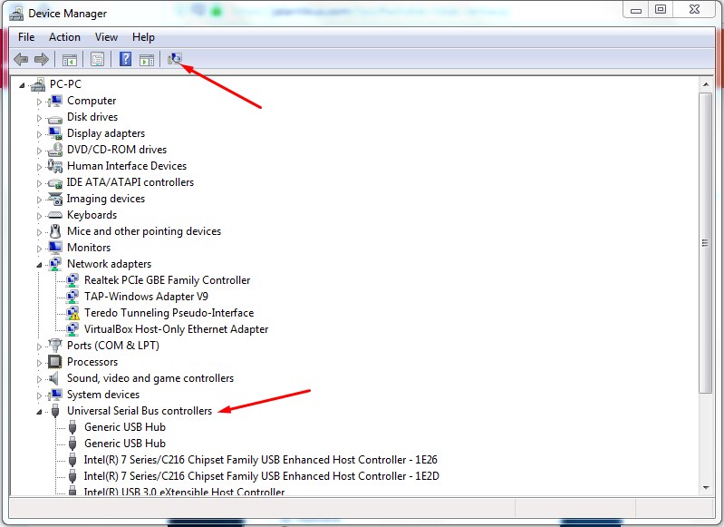
Task: Expand the DVD/CD-ROM drives category
Action: [x=39, y=151]
